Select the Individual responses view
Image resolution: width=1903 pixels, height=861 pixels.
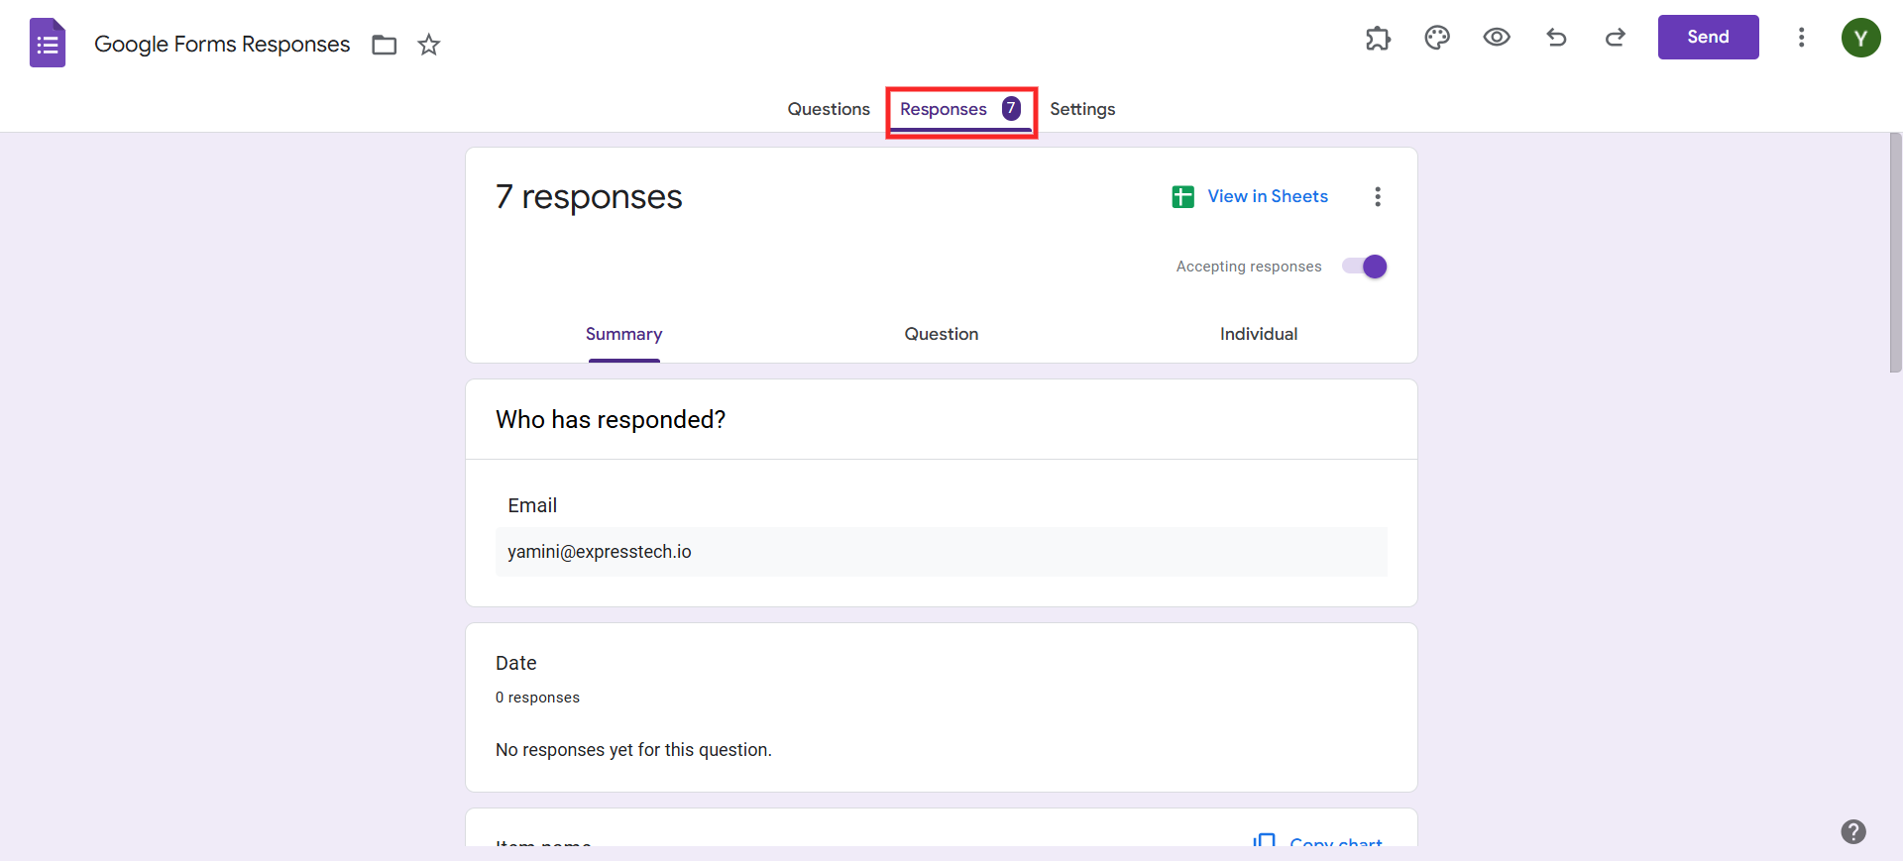(1258, 334)
